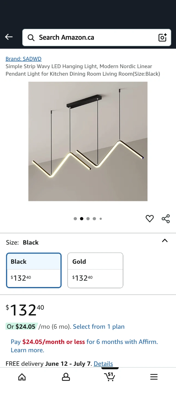Go to Home tab
The image size is (176, 396).
[22, 377]
